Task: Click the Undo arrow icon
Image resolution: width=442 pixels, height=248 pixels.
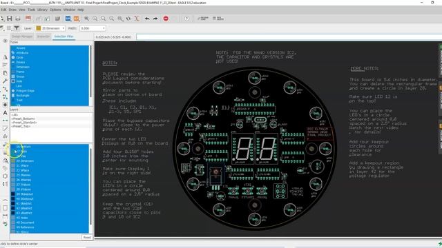Action: pyautogui.click(x=147, y=19)
